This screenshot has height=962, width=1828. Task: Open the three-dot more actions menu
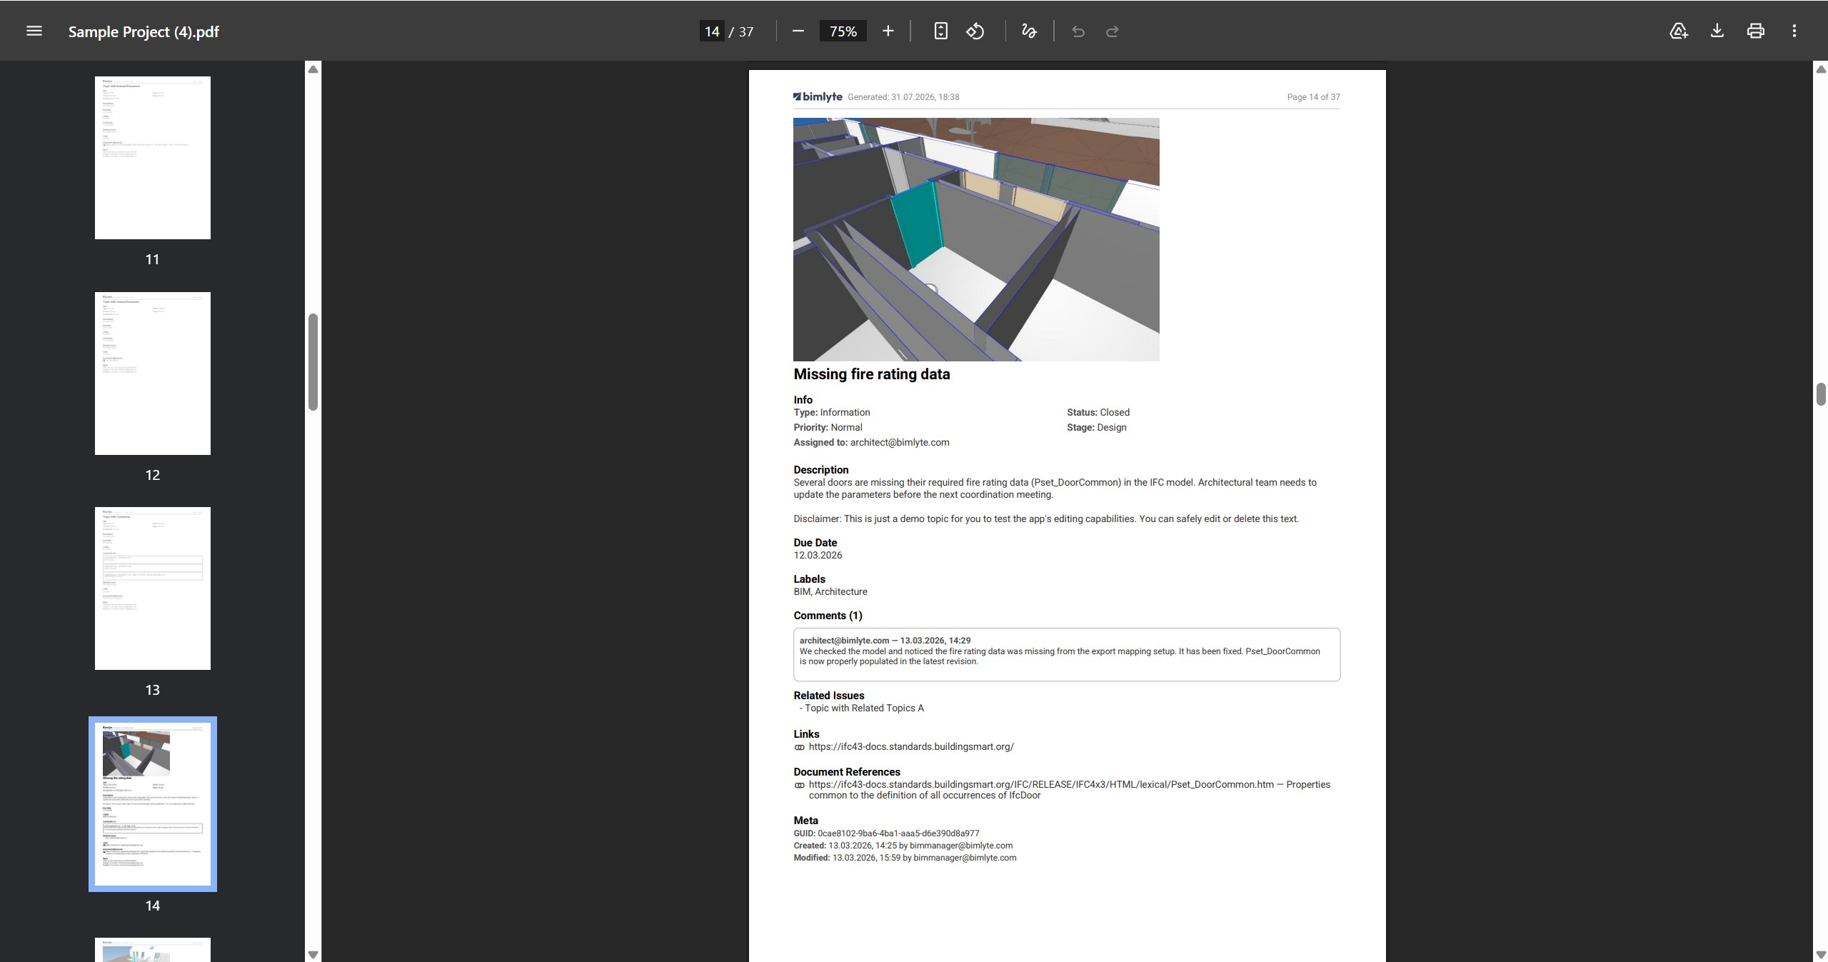pos(1794,31)
